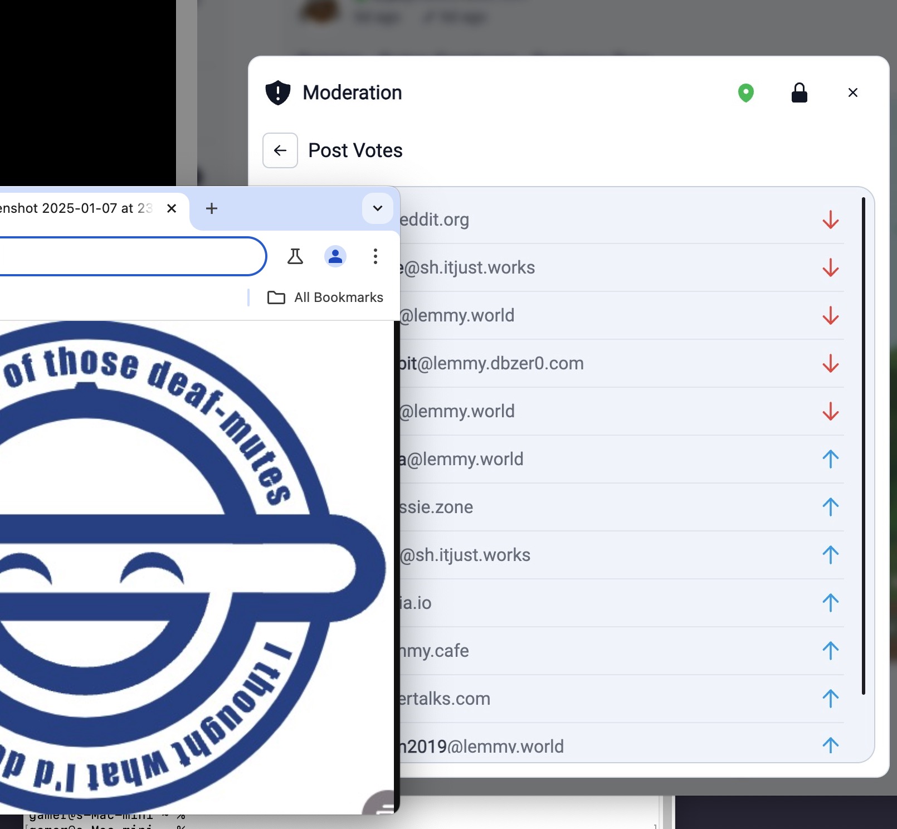This screenshot has height=829, width=897.
Task: Click upvote arrow on second sh.itjust.works row
Action: click(x=830, y=555)
